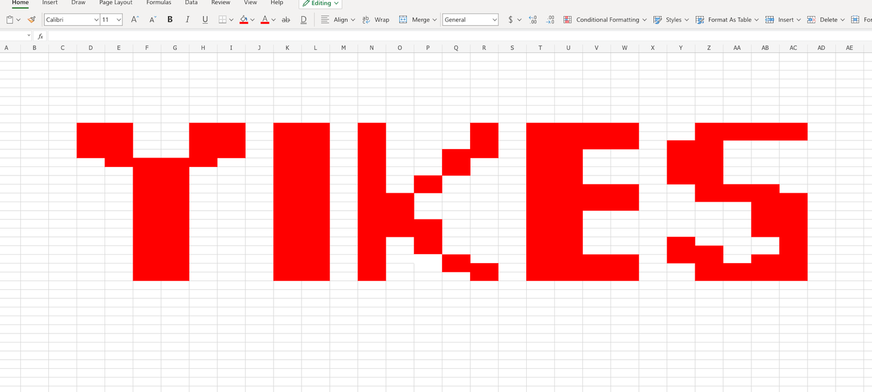Open the Formulas ribbon tab
The image size is (872, 392).
pyautogui.click(x=159, y=3)
